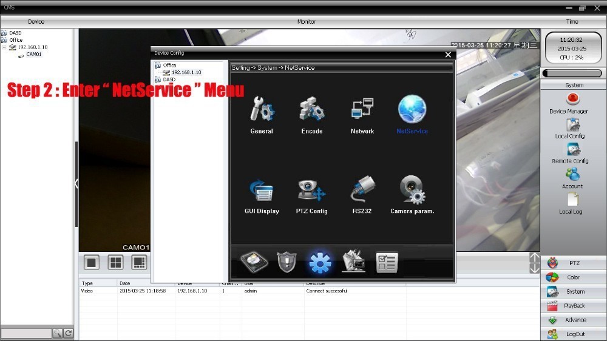Open Camera param. settings
This screenshot has height=341, width=607.
coord(412,190)
